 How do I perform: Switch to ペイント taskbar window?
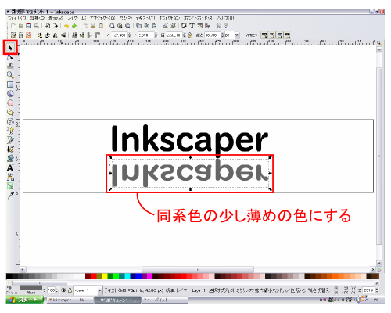click(165, 300)
